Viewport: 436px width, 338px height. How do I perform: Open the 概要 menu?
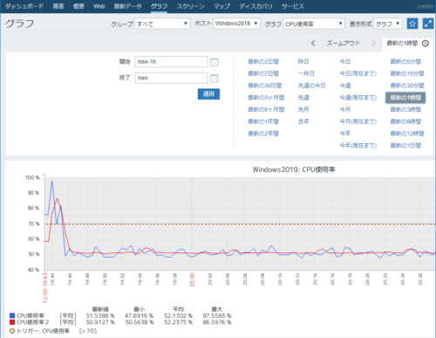coord(78,6)
